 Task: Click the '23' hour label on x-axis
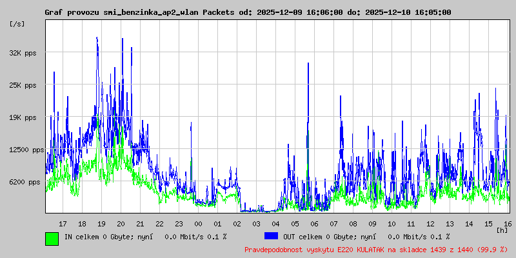(179, 224)
